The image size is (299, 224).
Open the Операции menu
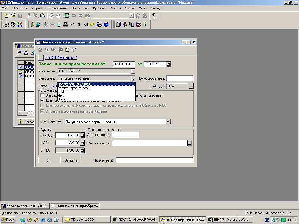coord(38,8)
